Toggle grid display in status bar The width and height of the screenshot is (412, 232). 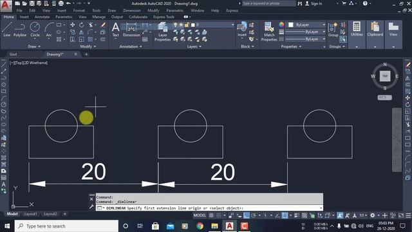(x=211, y=215)
